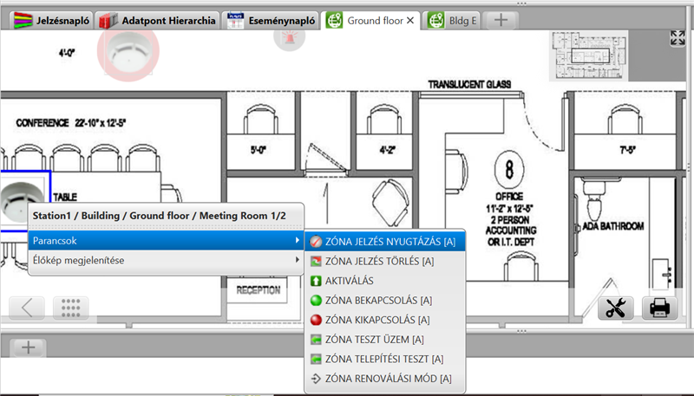Click the red alarm bell icon

pyautogui.click(x=288, y=37)
